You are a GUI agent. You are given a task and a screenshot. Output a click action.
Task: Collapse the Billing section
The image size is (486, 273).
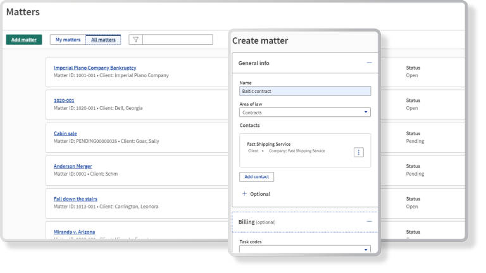369,222
